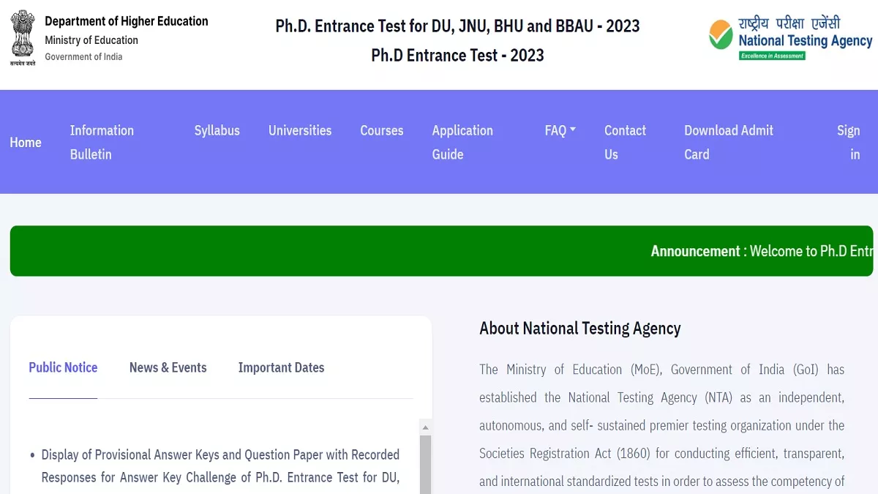Switch to the Important Dates tab
878x494 pixels.
tap(281, 367)
